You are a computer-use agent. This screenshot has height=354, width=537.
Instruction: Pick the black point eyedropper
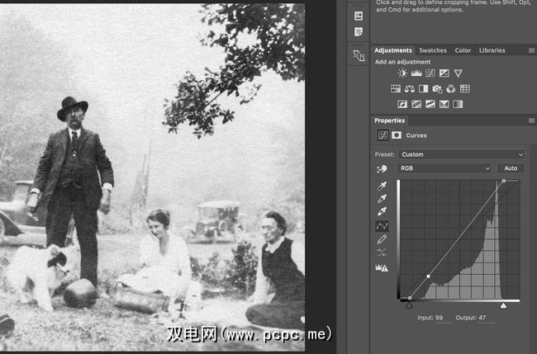382,186
